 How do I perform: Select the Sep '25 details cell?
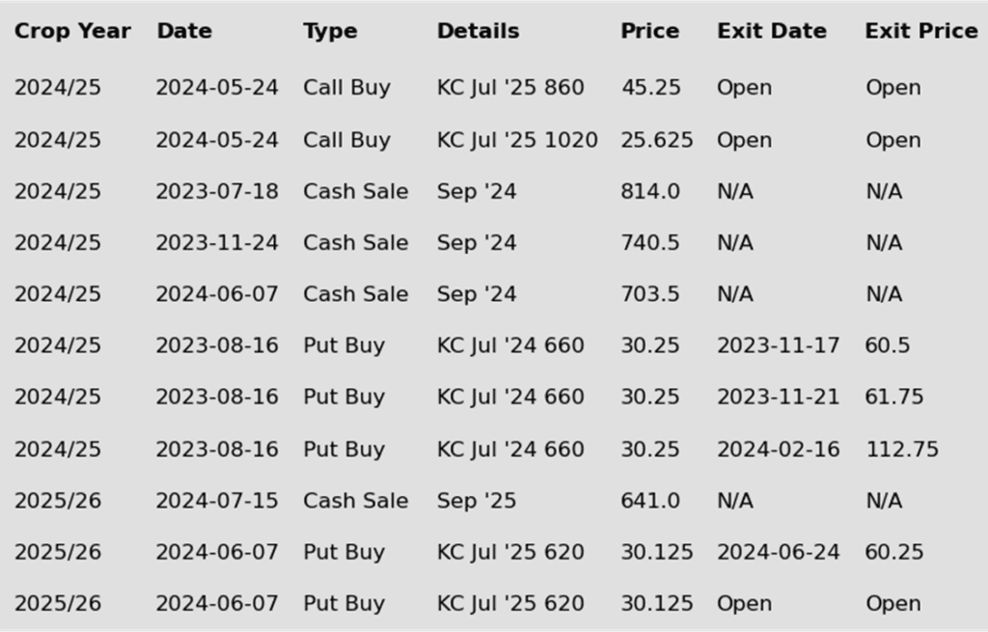477,501
